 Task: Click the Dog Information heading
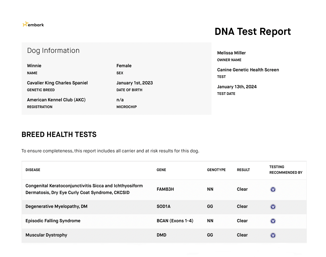coord(53,51)
